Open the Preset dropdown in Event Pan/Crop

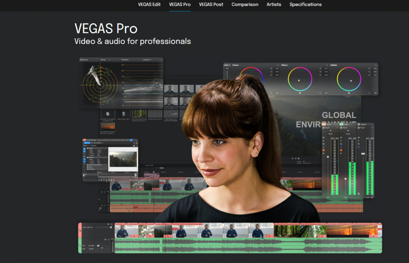point(111,145)
